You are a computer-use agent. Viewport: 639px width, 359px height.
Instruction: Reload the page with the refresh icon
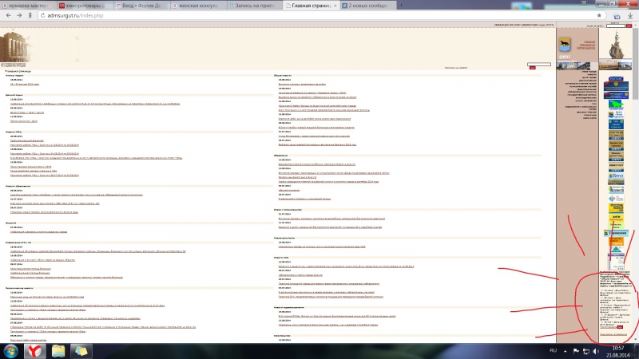(x=40, y=16)
